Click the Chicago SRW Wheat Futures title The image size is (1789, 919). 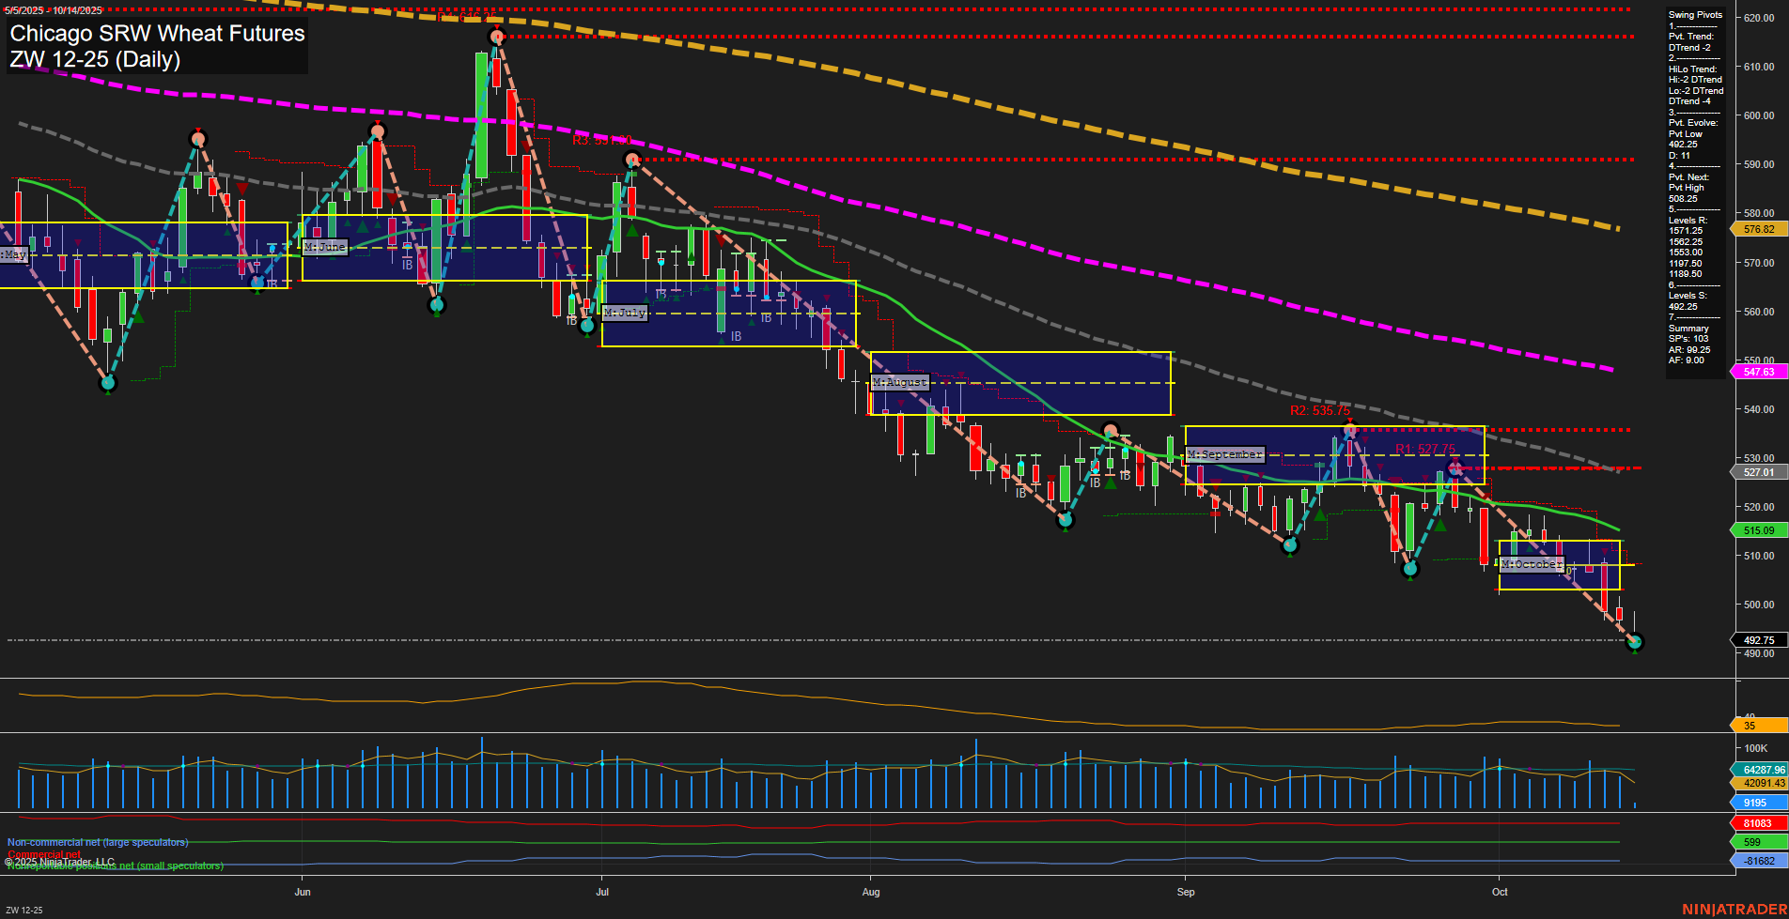156,34
